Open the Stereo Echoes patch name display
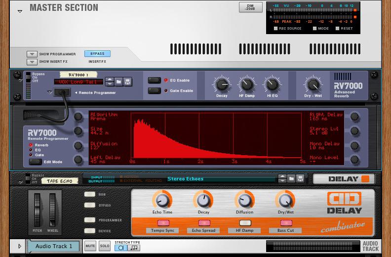 (x=222, y=179)
